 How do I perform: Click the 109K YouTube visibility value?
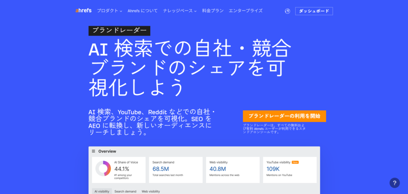click(273, 169)
